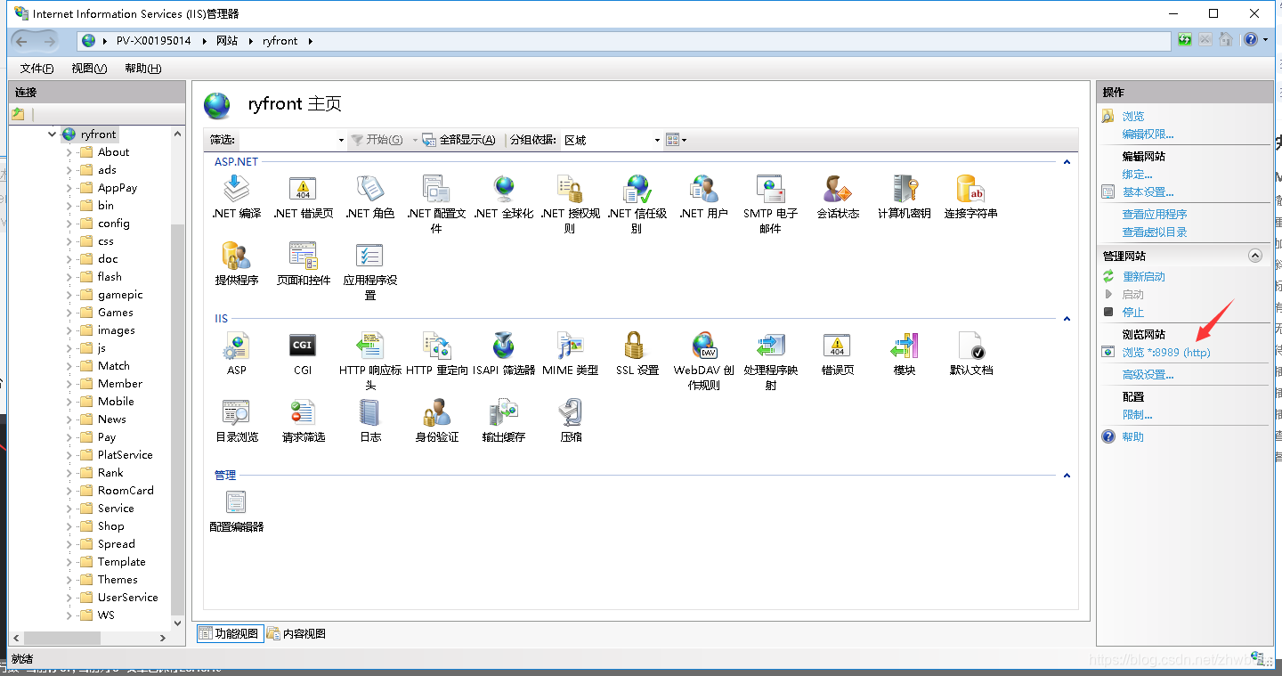Viewport: 1282px width, 676px height.
Task: Open the 分组依据 区域 dropdown
Action: pyautogui.click(x=612, y=140)
